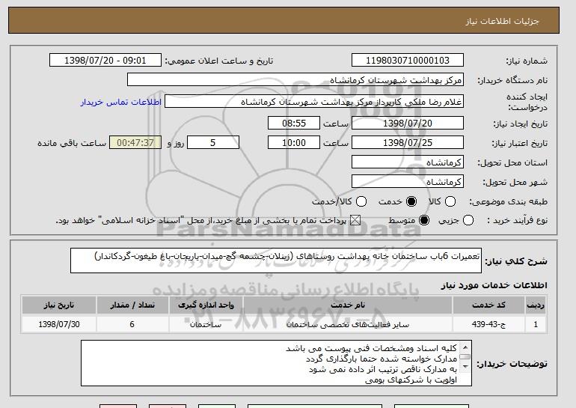
Task: Click the شماره نیاز number field
Action: (x=408, y=61)
